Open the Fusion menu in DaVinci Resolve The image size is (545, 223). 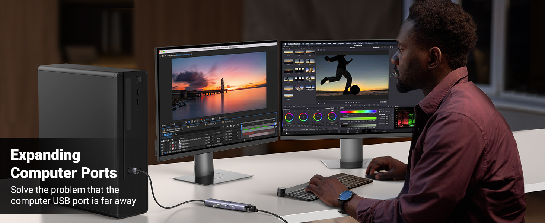(347, 43)
